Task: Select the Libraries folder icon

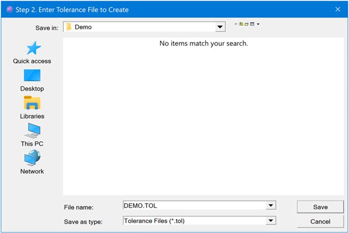Action: coord(32,103)
